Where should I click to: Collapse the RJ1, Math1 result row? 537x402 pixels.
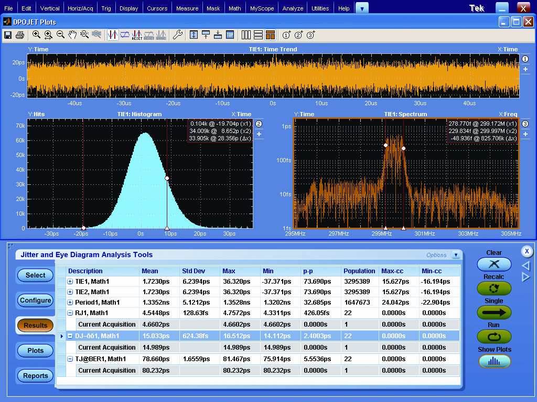70,312
